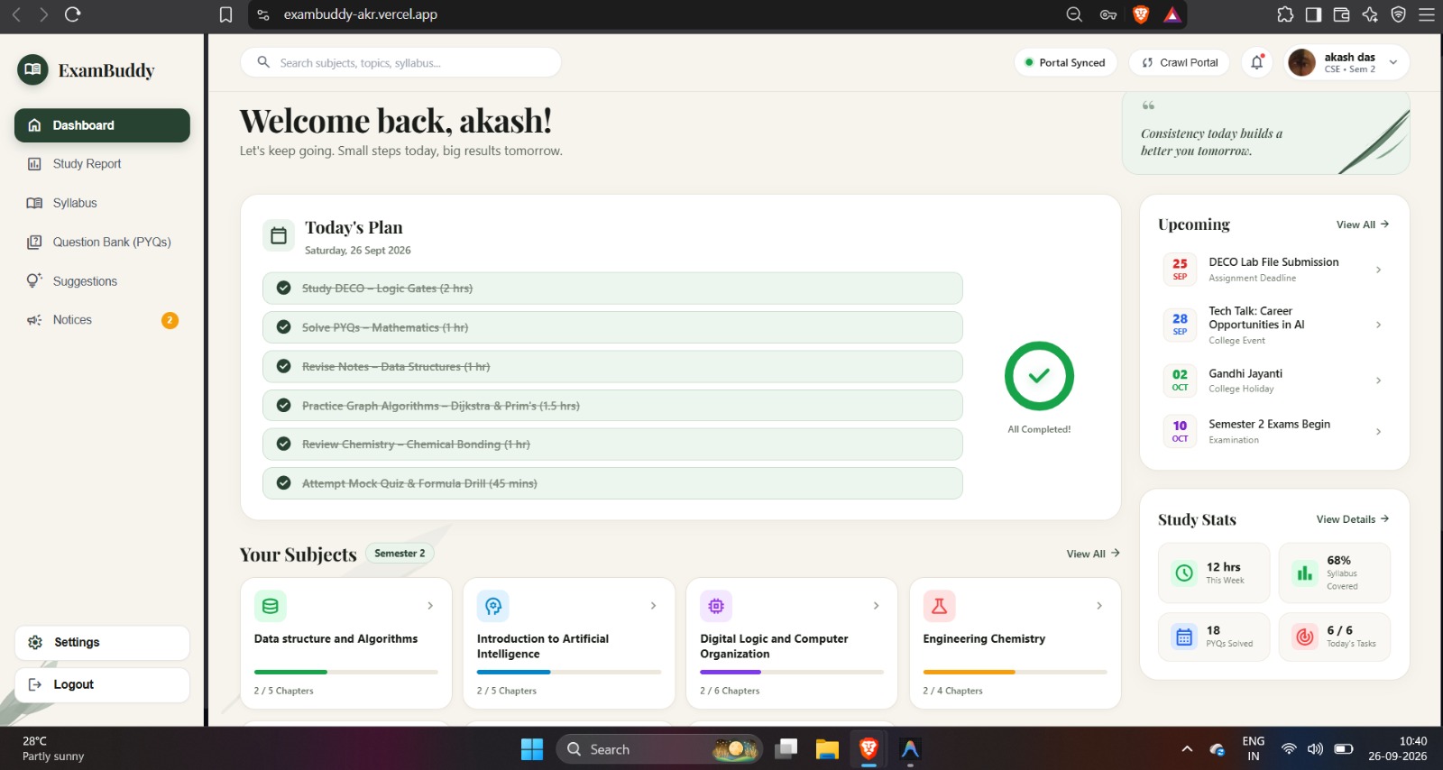Open the Windows Start menu
The width and height of the screenshot is (1443, 770).
[532, 749]
